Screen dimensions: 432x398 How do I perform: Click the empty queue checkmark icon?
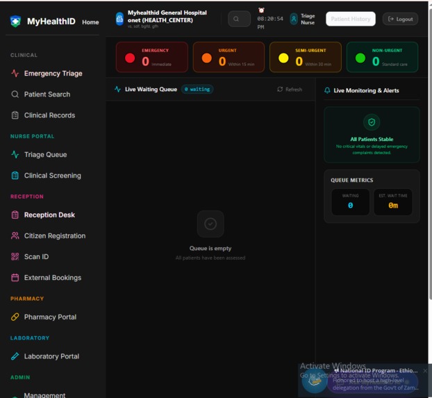210,224
